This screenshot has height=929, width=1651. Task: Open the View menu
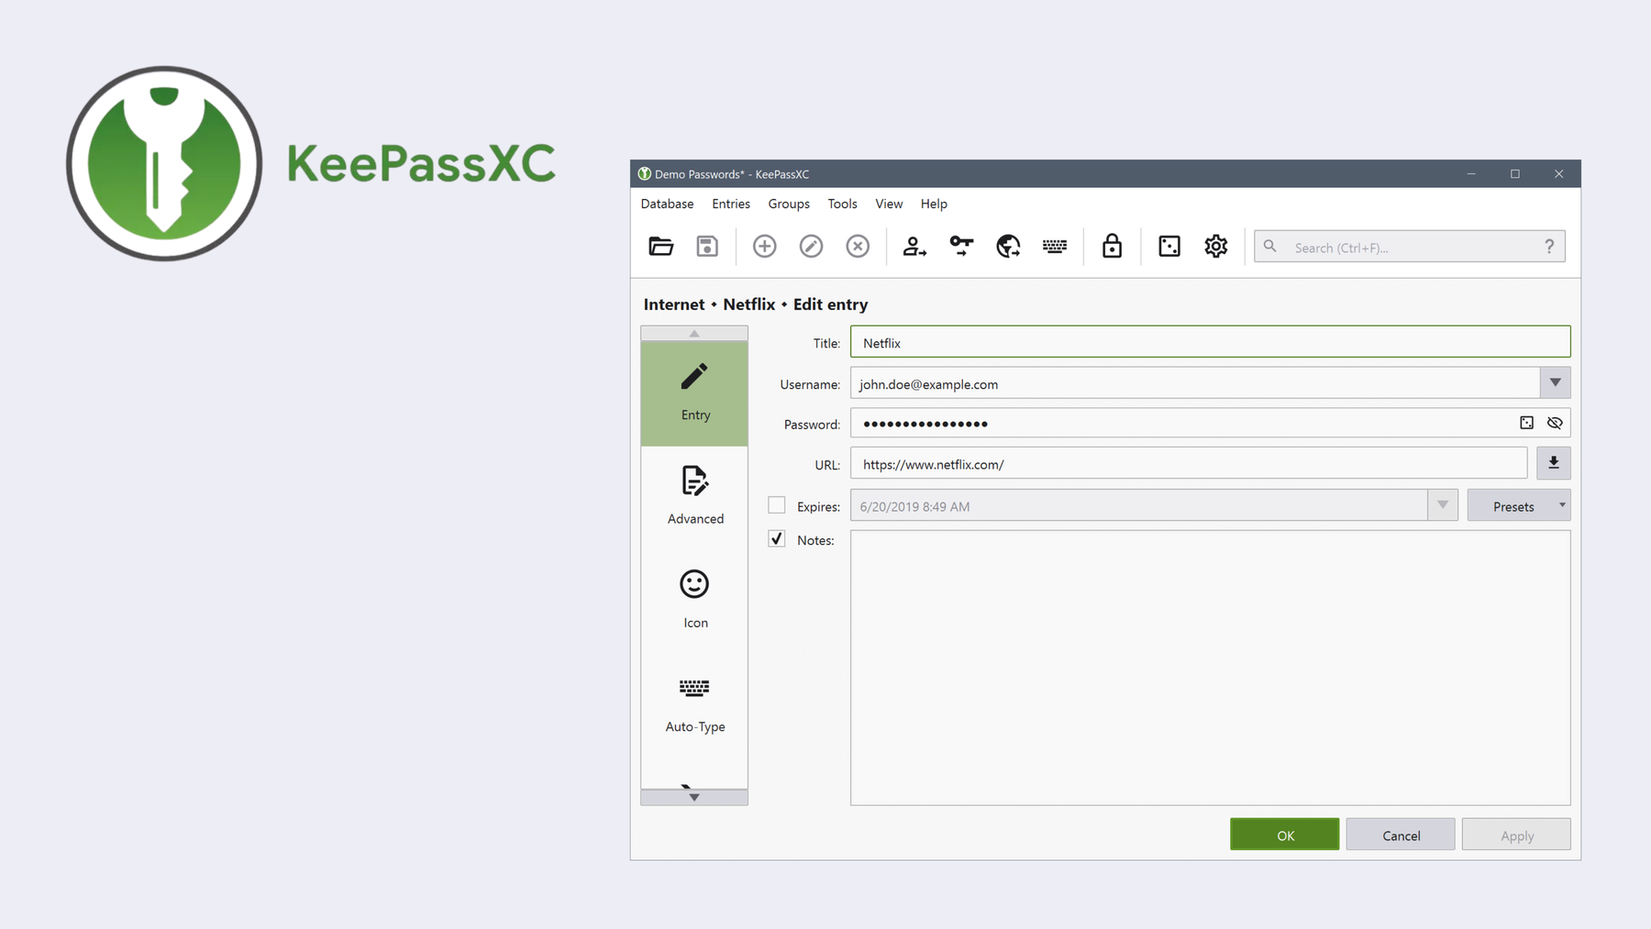click(x=889, y=204)
